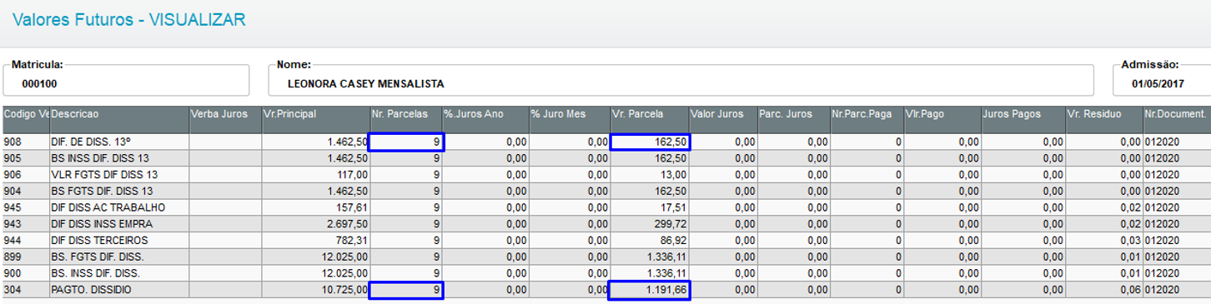Select row BS. FGTS DIF. DISS.
Image resolution: width=1211 pixels, height=304 pixels.
(x=605, y=257)
